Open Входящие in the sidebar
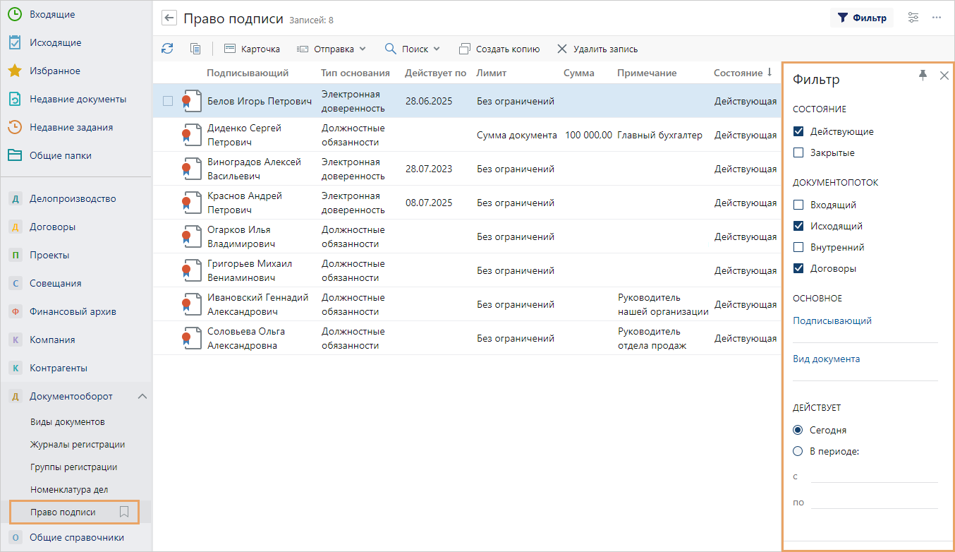The image size is (955, 552). 52,14
